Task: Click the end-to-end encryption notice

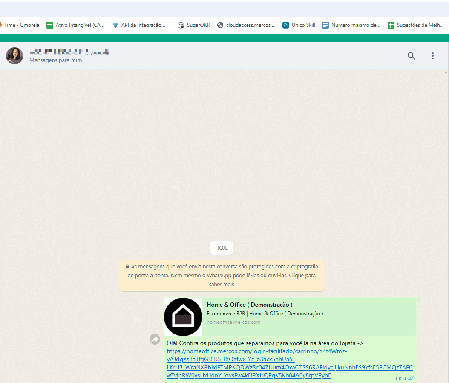Action: pyautogui.click(x=222, y=275)
